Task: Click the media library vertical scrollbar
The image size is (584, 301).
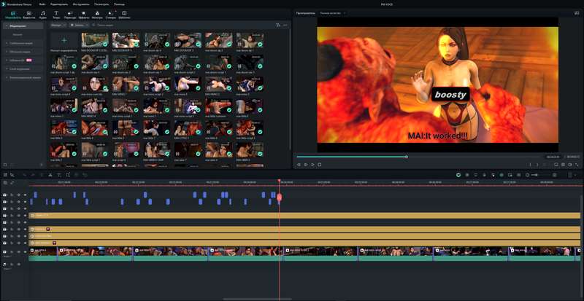Action: [290, 90]
